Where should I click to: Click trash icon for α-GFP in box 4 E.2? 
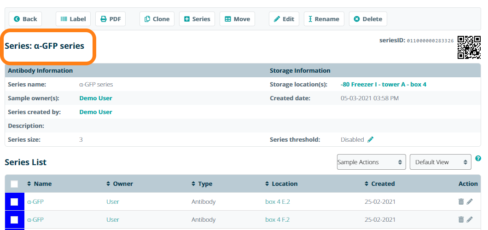tap(461, 201)
